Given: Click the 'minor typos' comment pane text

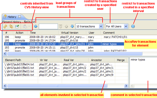Looking at the screenshot, I should 138,60.
